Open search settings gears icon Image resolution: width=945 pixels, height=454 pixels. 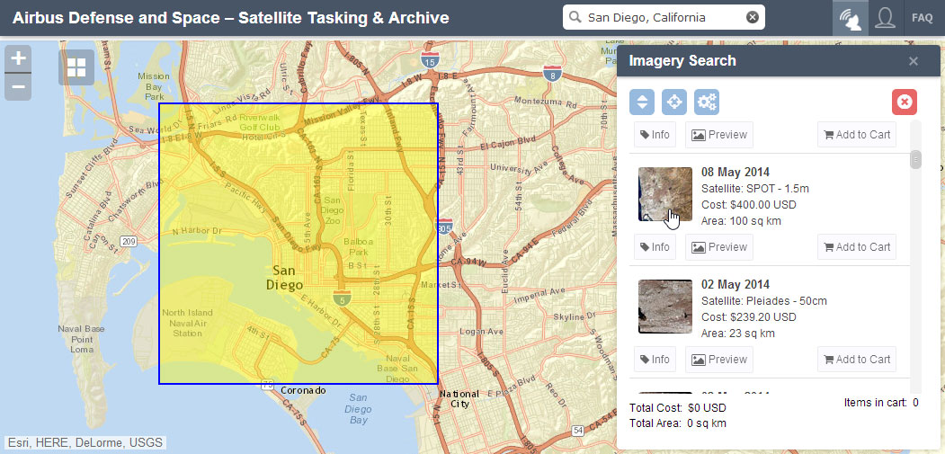pos(707,102)
